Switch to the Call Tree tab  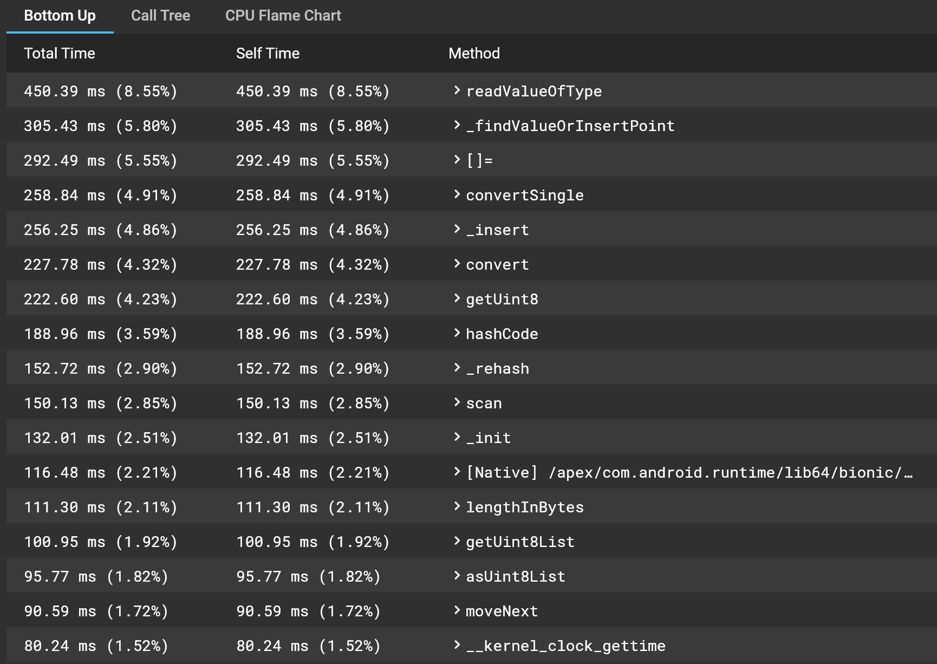[x=160, y=15]
